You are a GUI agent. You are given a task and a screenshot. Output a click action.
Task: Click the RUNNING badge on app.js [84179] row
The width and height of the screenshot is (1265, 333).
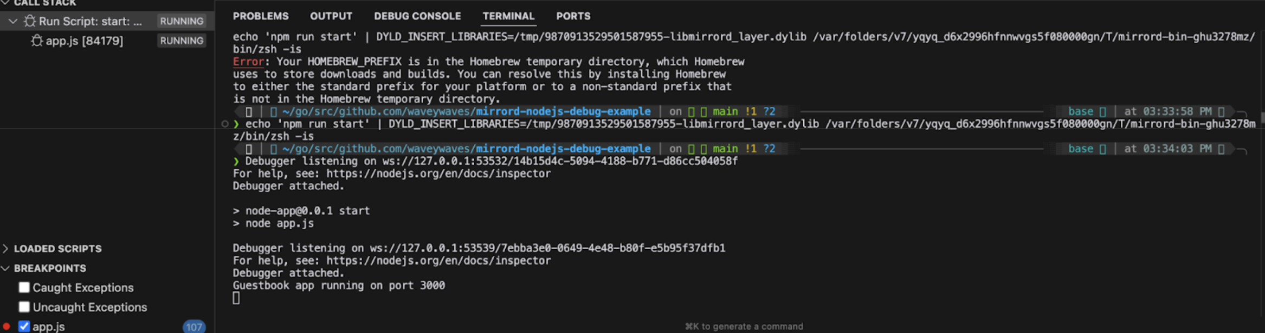(182, 41)
